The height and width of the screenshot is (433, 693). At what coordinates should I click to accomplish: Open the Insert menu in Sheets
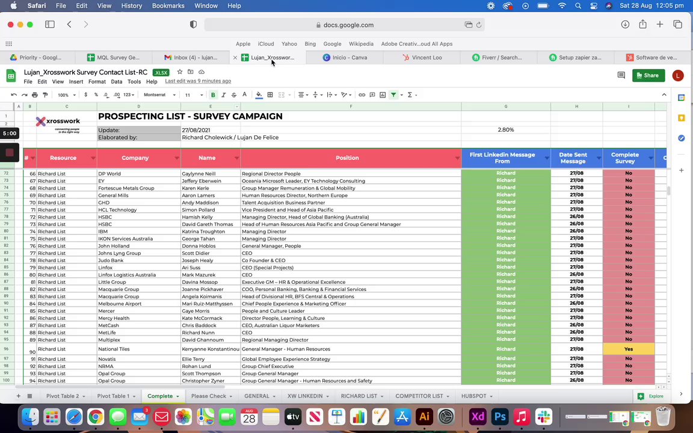[76, 82]
